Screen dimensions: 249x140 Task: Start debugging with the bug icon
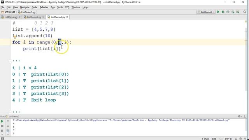tap(223, 12)
